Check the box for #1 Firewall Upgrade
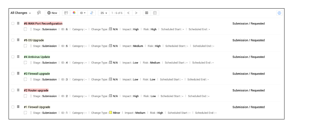 (13, 107)
